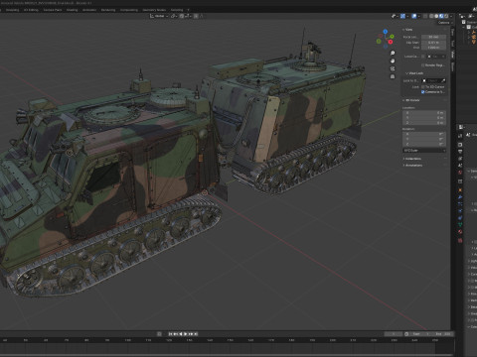477x357 pixels.
Task: Click the 3D cursor Rotation Y field
Action: tap(424, 139)
